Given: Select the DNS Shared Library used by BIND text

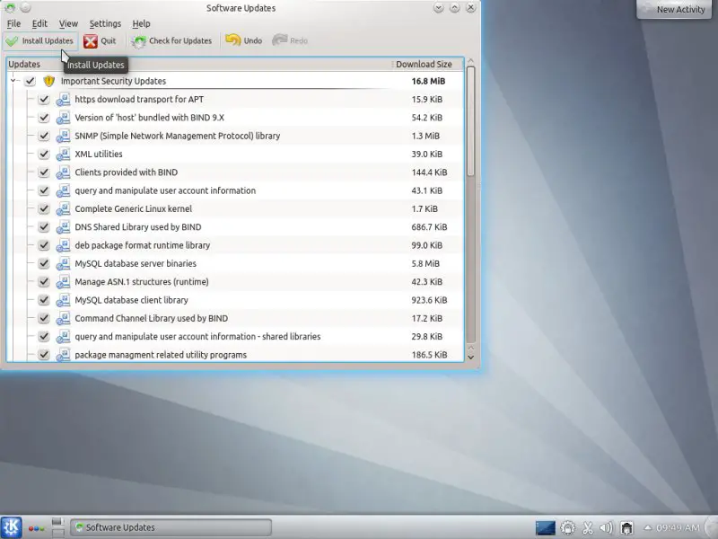Looking at the screenshot, I should tap(138, 227).
